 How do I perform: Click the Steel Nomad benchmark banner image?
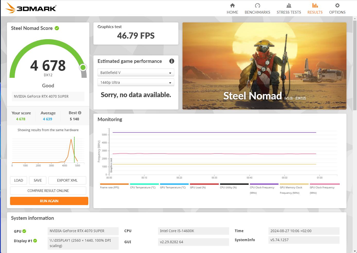tap(264, 66)
